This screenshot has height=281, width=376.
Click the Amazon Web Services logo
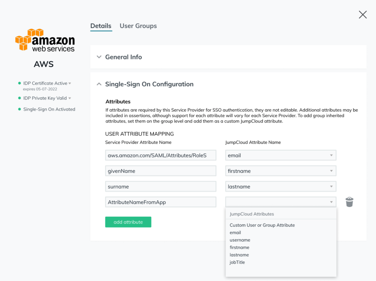point(45,40)
